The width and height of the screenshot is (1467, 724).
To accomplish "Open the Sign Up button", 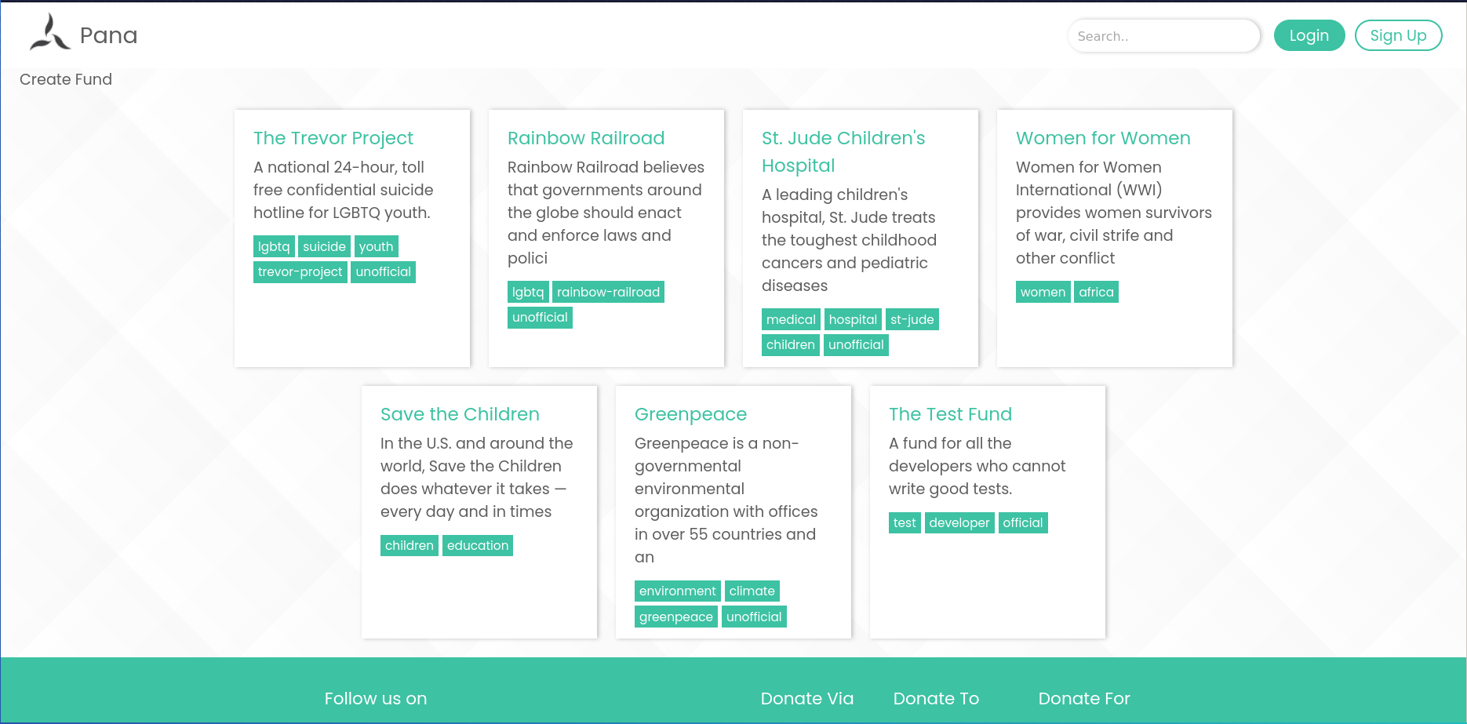I will [1398, 35].
